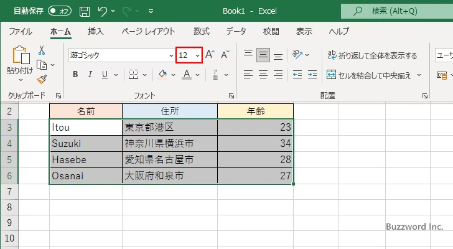The width and height of the screenshot is (453, 249).
Task: Select row 7 header
Action: [x=9, y=191]
